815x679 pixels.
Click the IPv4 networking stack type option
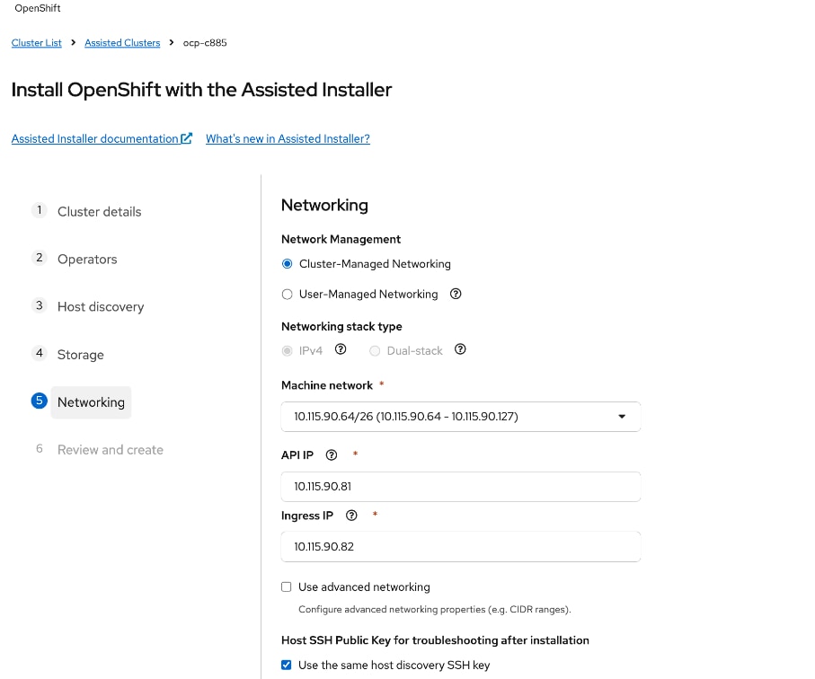click(288, 350)
